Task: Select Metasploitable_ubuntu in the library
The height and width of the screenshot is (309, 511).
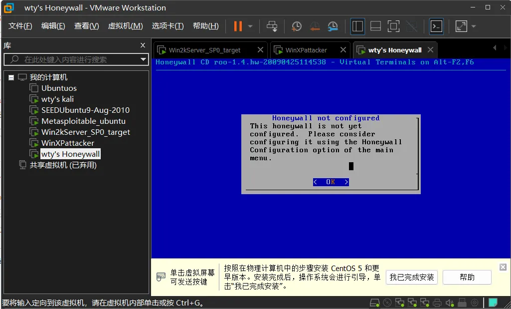Action: point(83,121)
